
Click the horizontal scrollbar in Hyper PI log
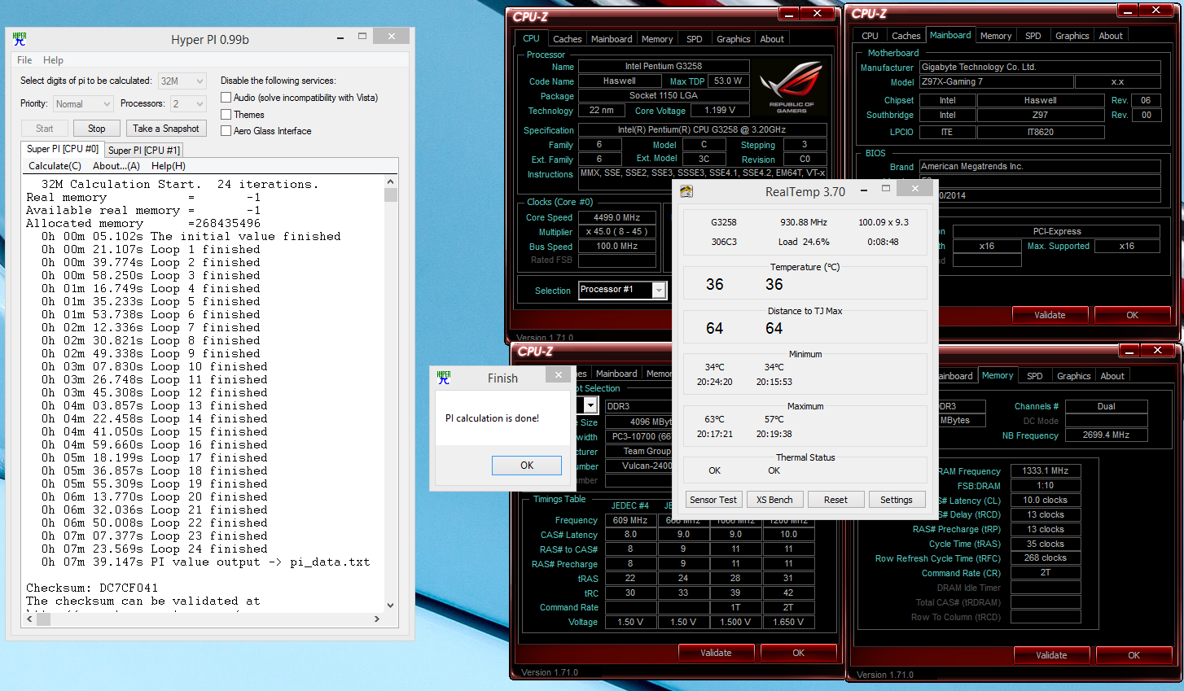click(x=204, y=619)
